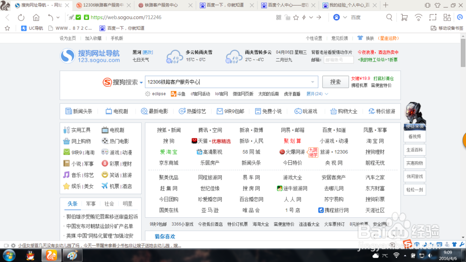Select the 军事 news tab

(91, 204)
